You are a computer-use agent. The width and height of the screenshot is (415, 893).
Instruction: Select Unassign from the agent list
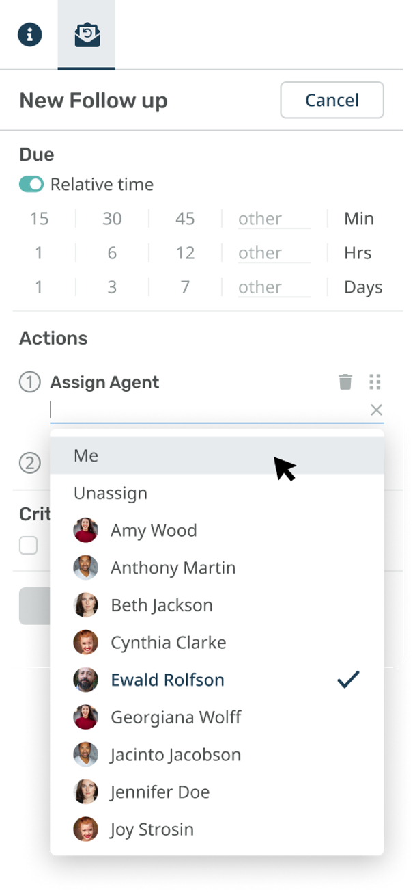tap(217, 493)
